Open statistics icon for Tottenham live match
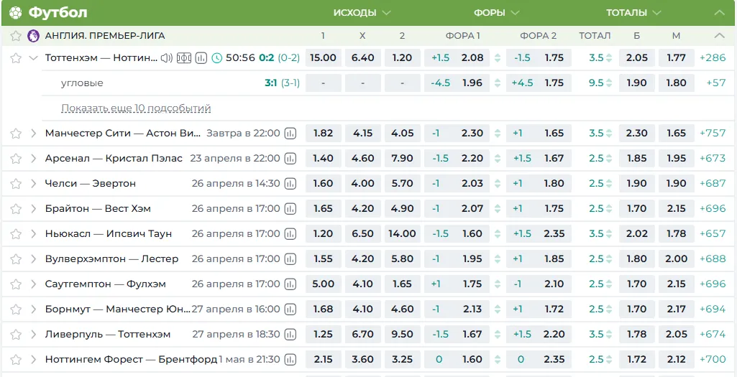Viewport: 737px width, 377px height. 201,57
